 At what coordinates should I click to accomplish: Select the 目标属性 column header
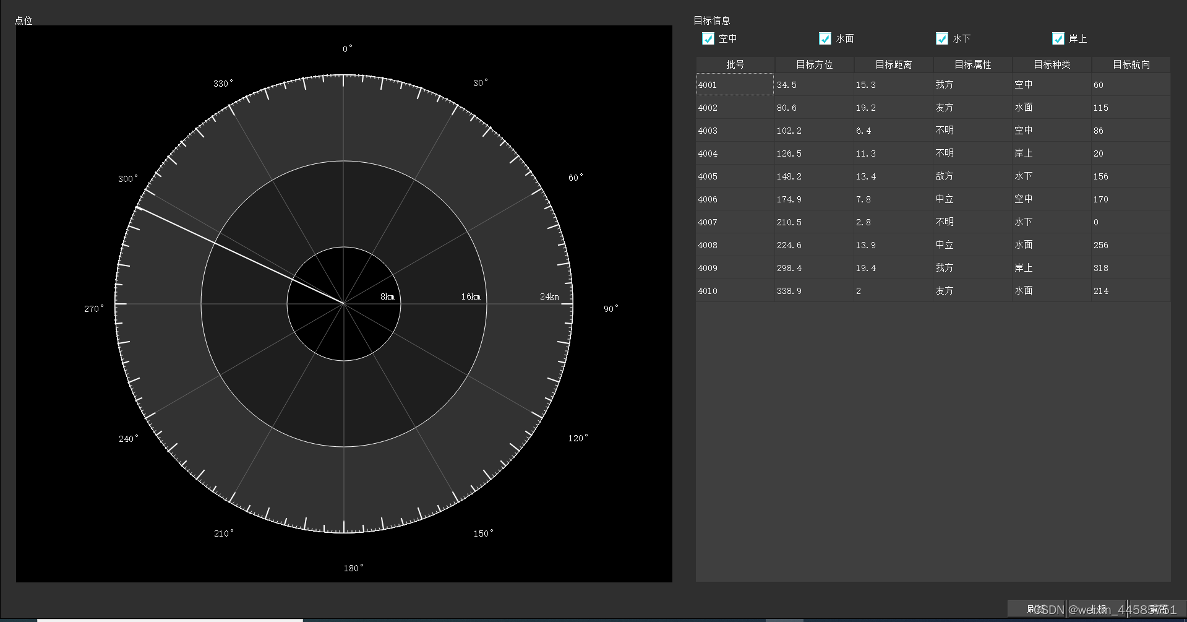973,64
